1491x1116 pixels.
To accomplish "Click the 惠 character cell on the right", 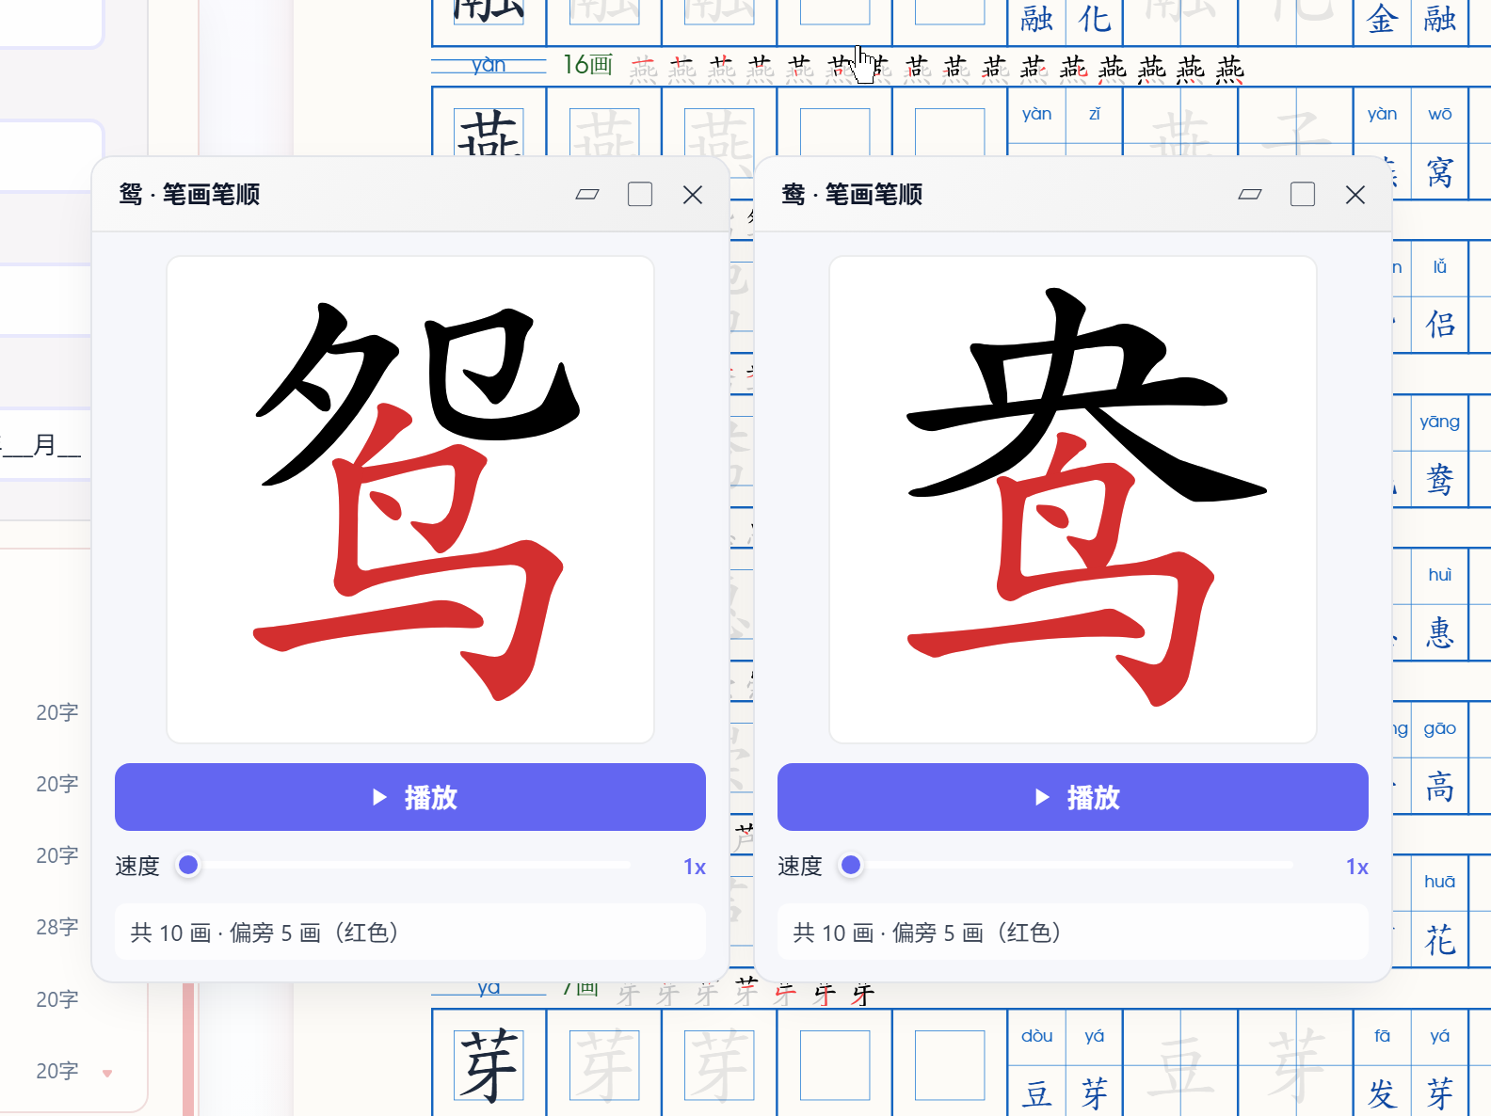I will click(1440, 632).
